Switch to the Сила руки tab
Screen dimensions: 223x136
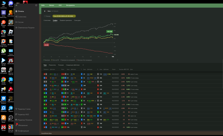pos(77,20)
